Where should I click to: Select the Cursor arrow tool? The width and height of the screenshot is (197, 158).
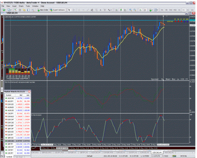[69, 10]
